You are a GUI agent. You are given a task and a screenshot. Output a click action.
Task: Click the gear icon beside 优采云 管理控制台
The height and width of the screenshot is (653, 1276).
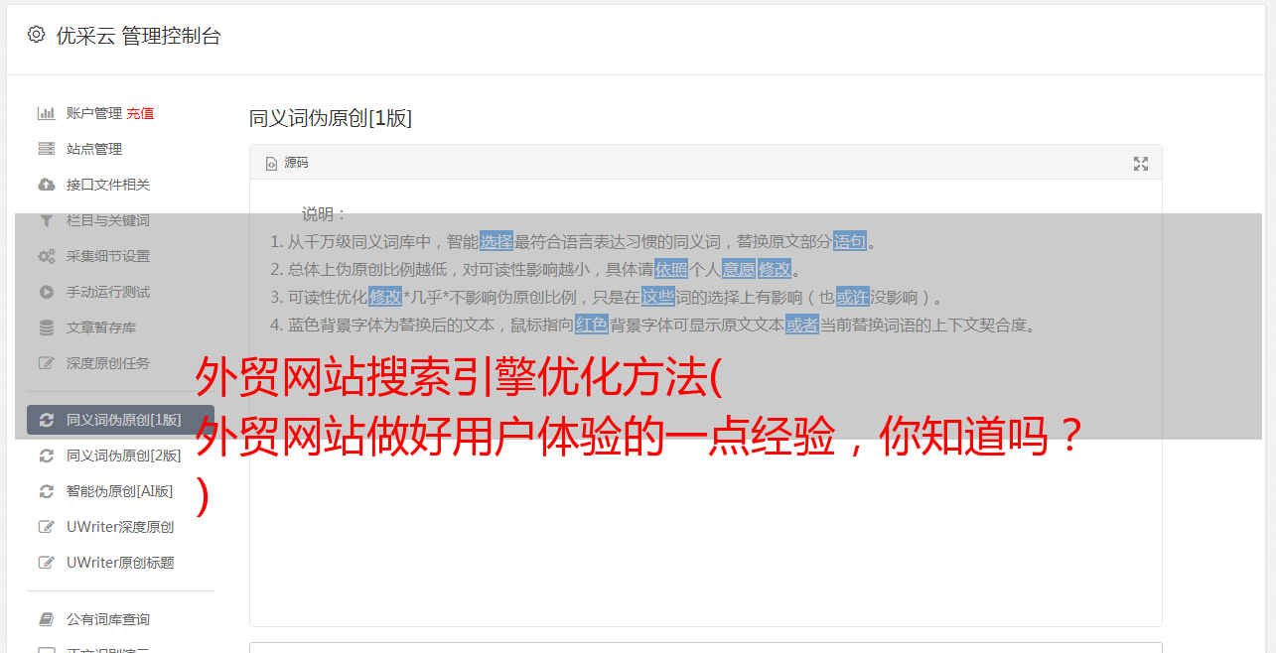click(37, 35)
